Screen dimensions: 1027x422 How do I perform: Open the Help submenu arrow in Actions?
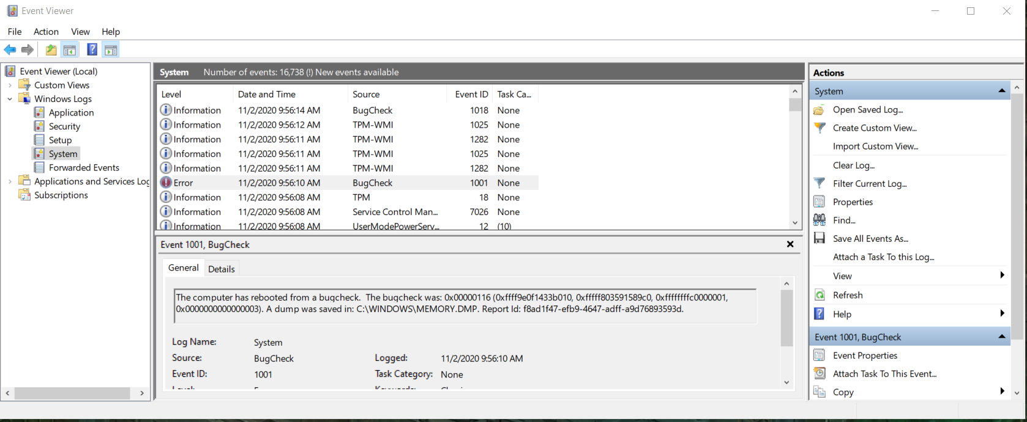pyautogui.click(x=1002, y=313)
